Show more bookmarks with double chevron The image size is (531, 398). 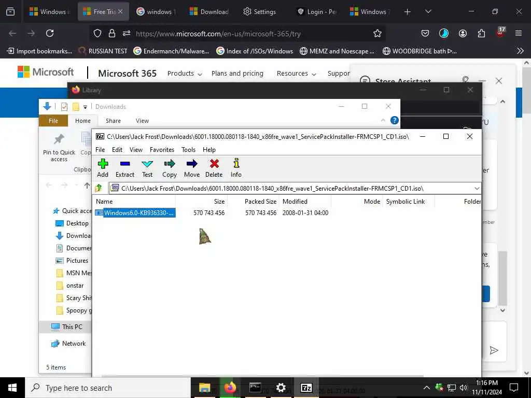(x=520, y=51)
